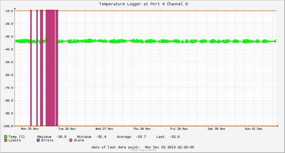Click the 'Sun 01 Dec' x-axis label
Screen dimensions: 285x153
254,129
